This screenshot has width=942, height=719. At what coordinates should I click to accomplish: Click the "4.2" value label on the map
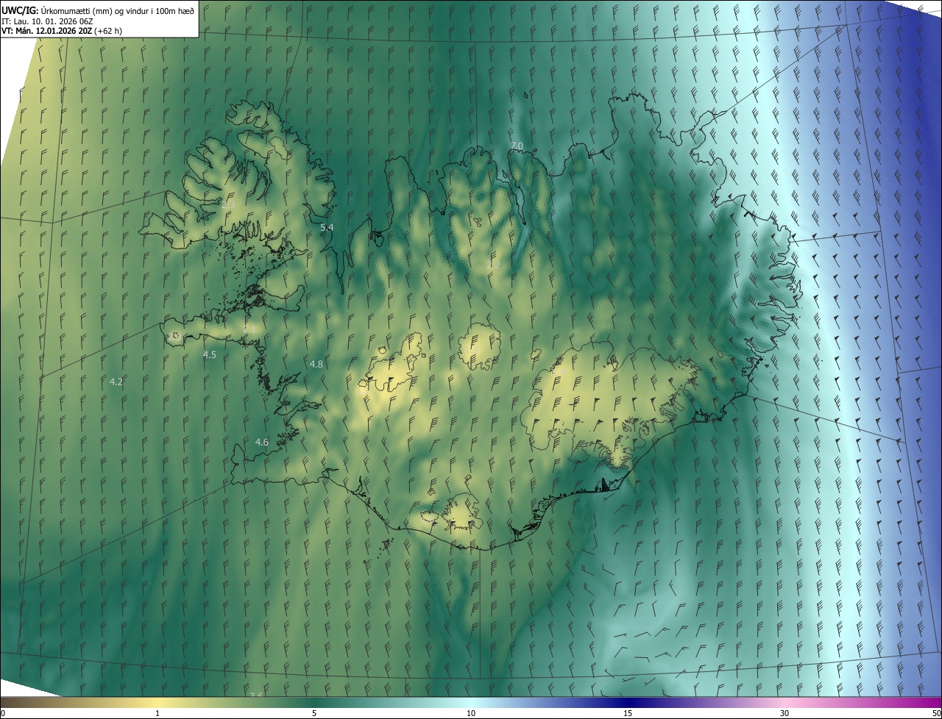(116, 382)
